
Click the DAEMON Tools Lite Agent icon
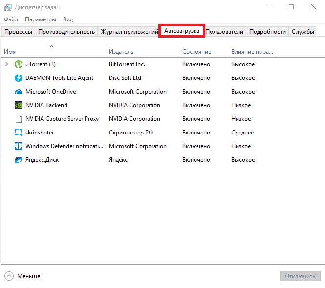[x=19, y=78]
